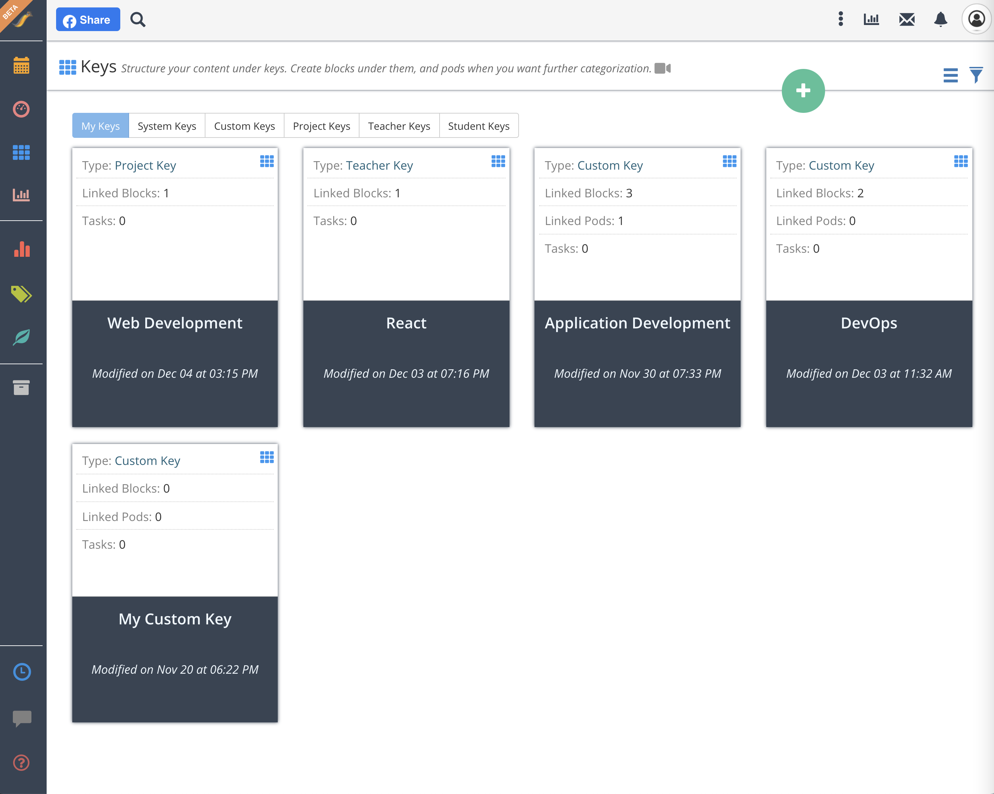
Task: Click grid icon on Web Development card
Action: tap(267, 161)
